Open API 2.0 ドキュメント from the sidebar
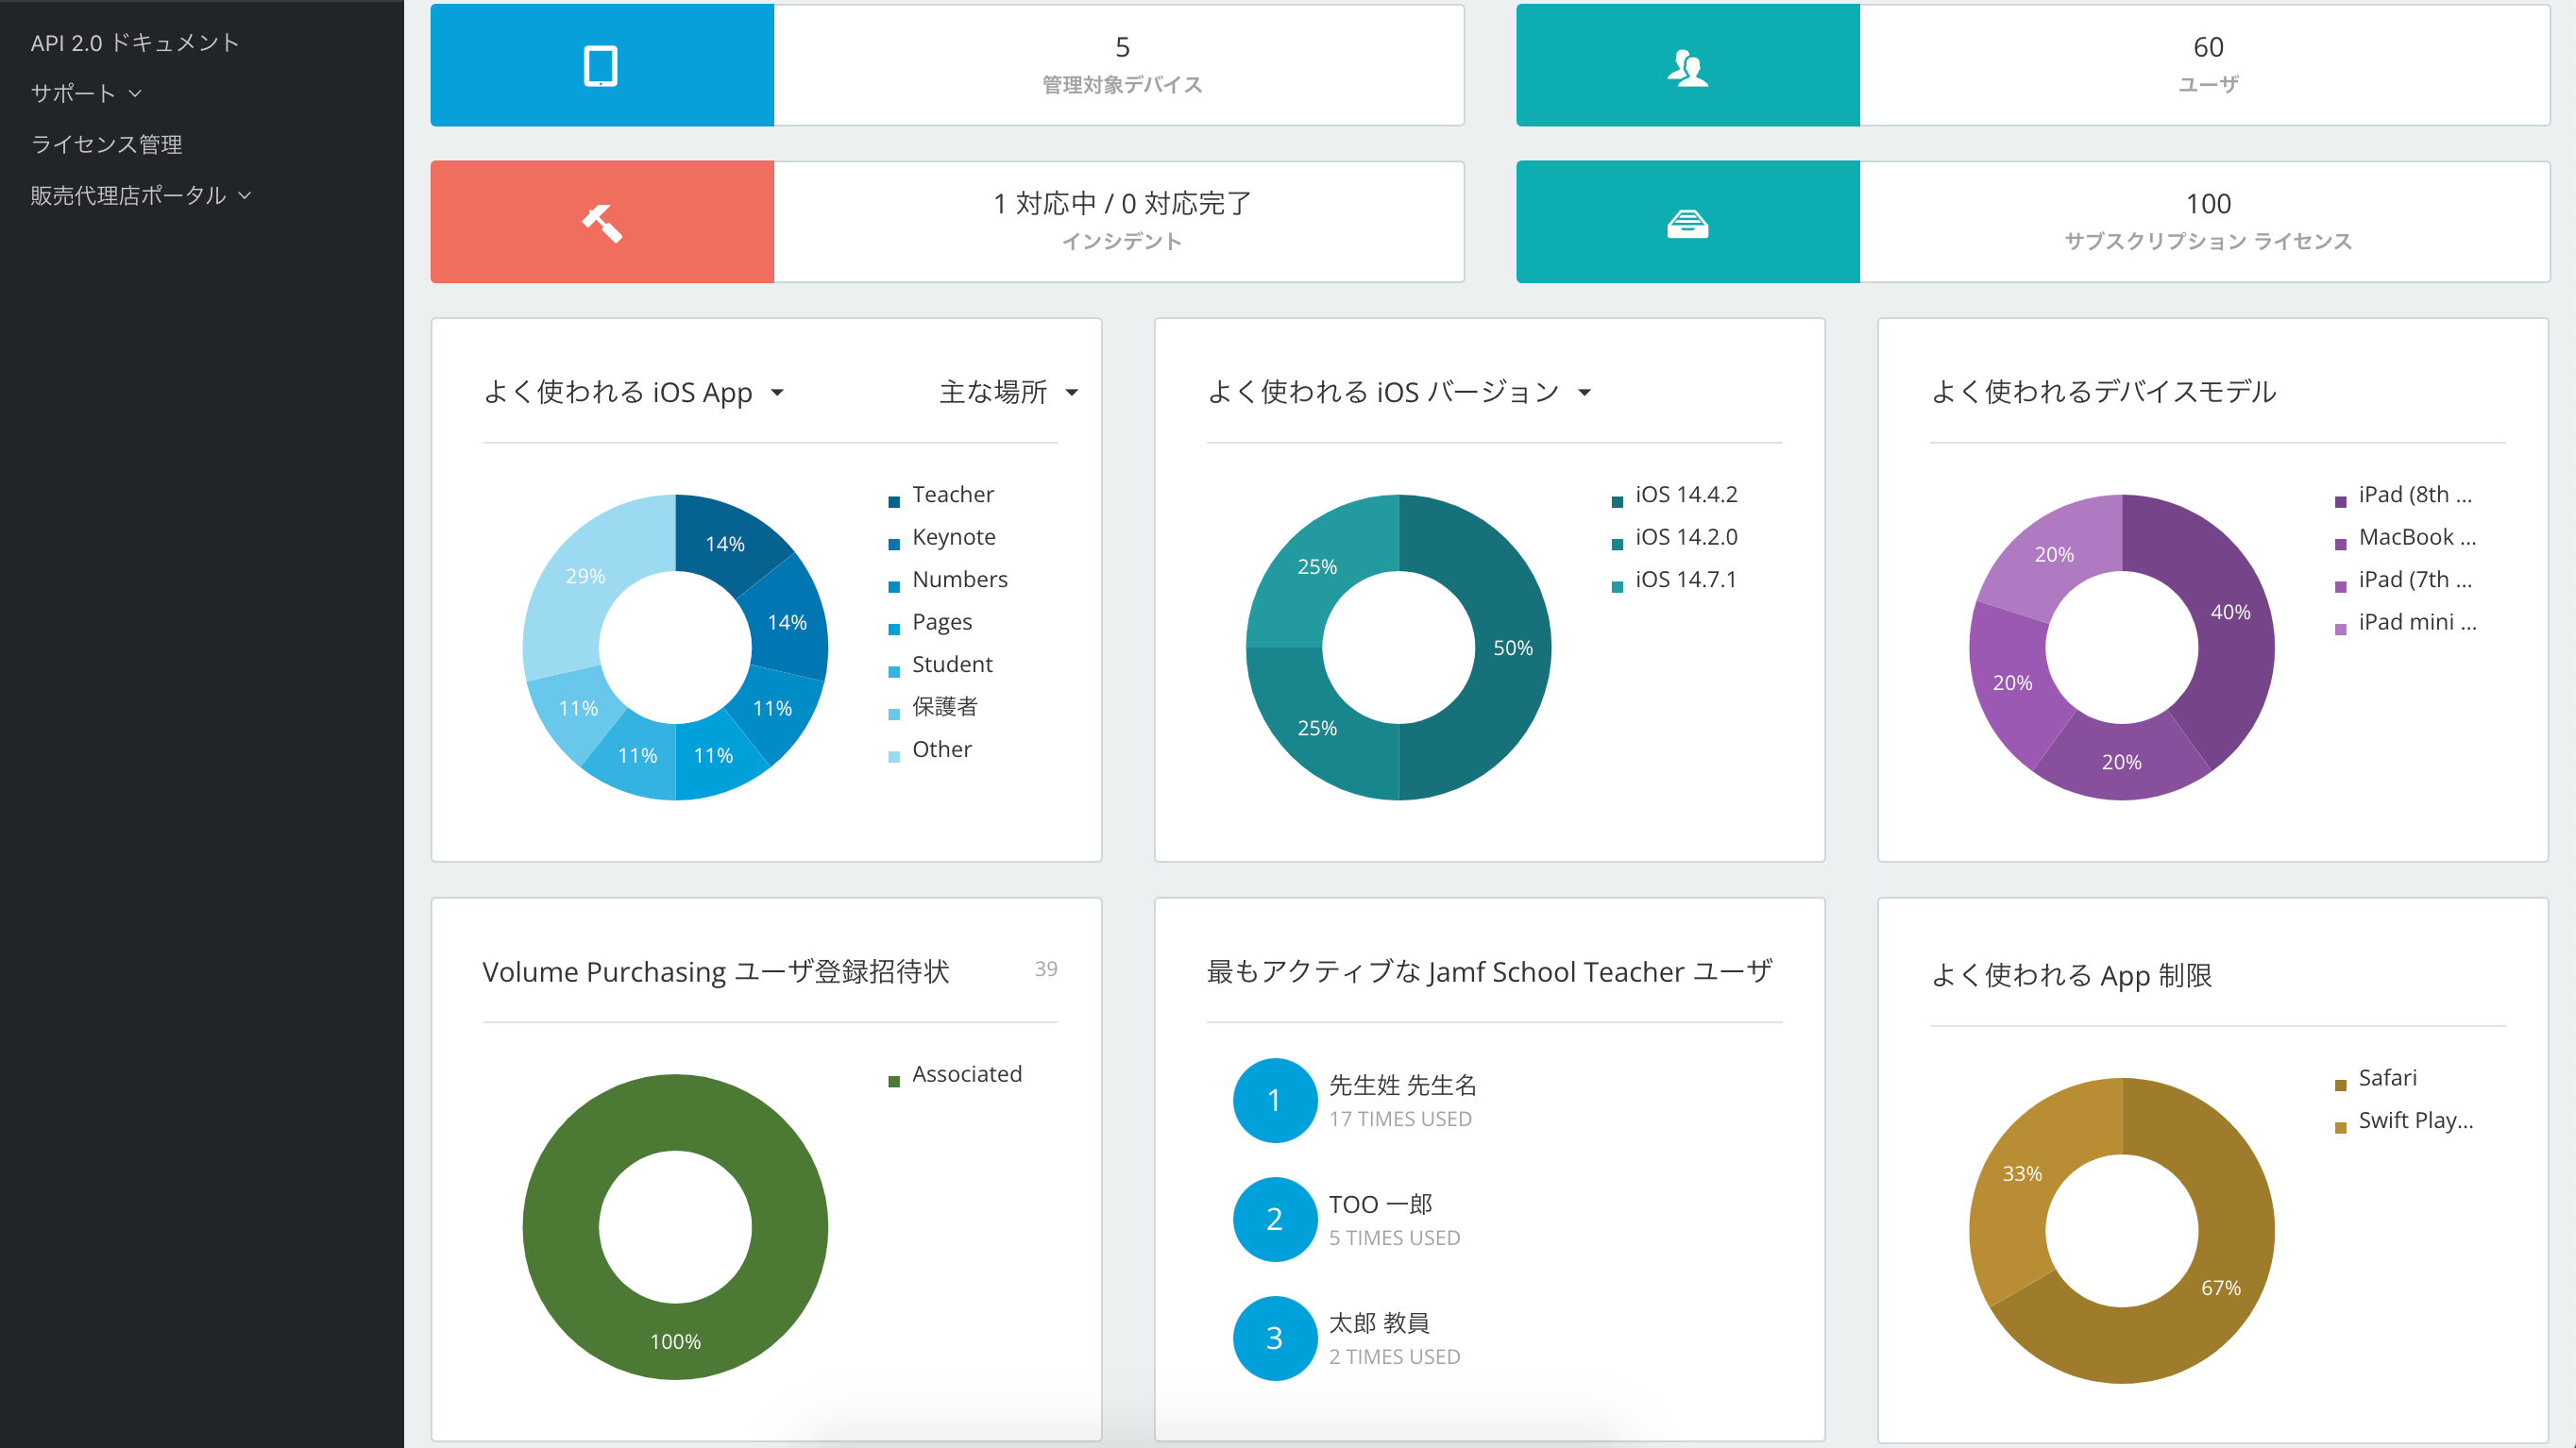 point(134,43)
